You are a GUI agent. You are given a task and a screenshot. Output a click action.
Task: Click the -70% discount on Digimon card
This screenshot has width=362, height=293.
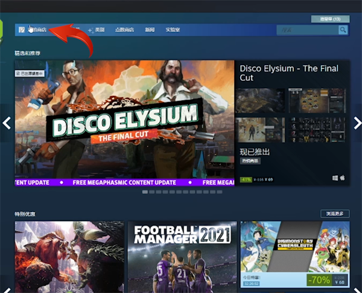click(319, 280)
